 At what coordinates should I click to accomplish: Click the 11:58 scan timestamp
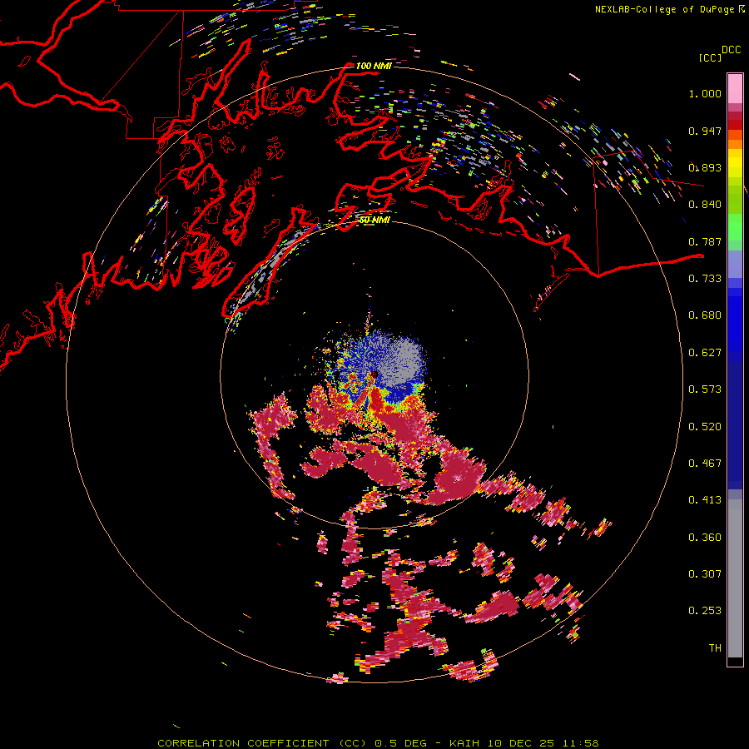coord(581,743)
